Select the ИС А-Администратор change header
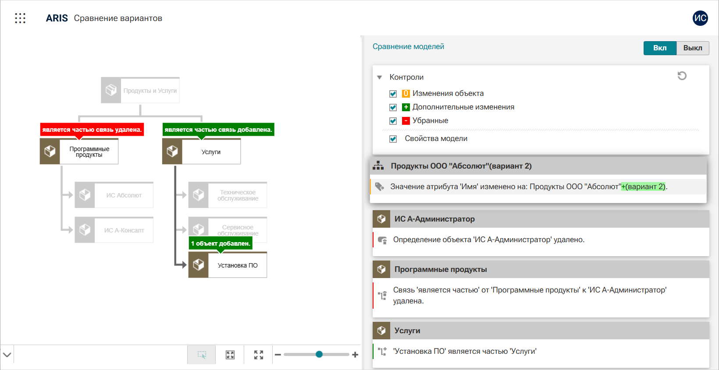The width and height of the screenshot is (719, 370). pyautogui.click(x=541, y=219)
